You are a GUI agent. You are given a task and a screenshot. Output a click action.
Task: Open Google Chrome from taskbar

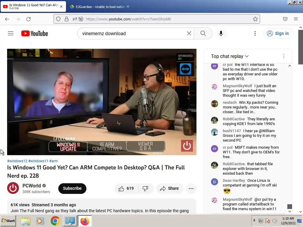click(55, 221)
